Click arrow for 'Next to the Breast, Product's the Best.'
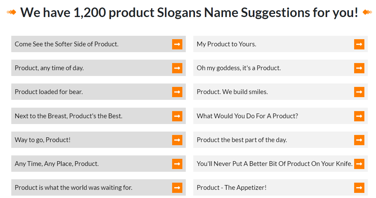Viewport: 376px width, 198px height. (x=177, y=116)
